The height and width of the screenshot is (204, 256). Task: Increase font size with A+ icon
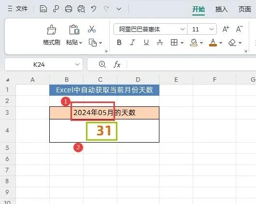(226, 29)
